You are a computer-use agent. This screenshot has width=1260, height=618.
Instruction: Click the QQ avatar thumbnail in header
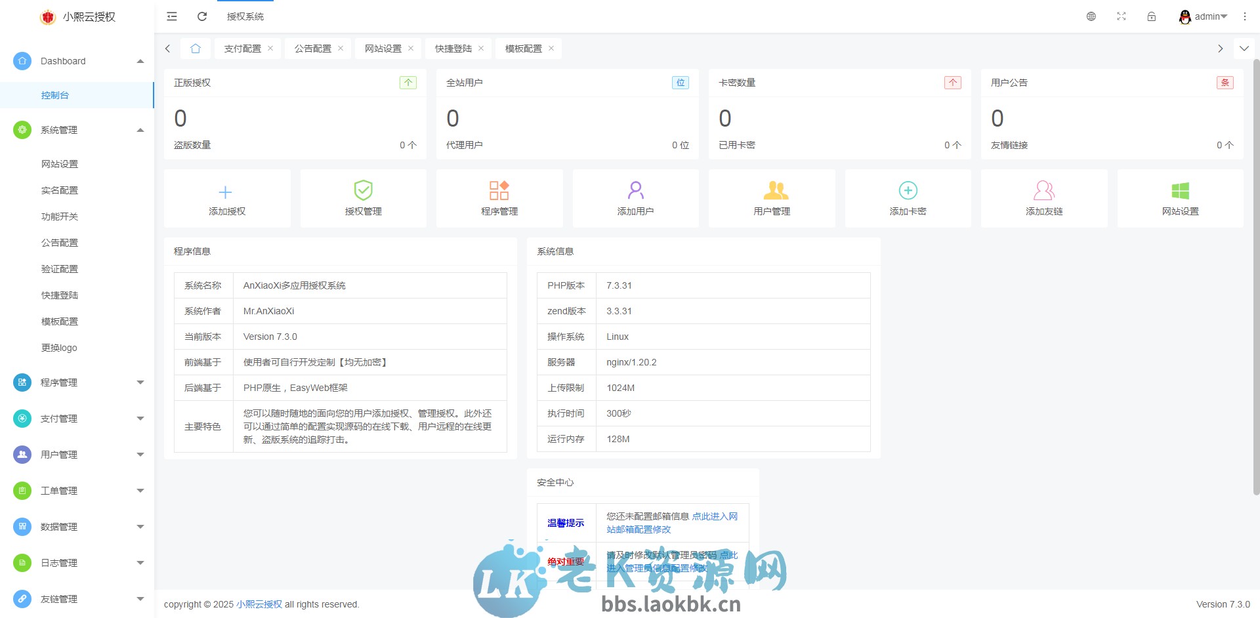1185,16
